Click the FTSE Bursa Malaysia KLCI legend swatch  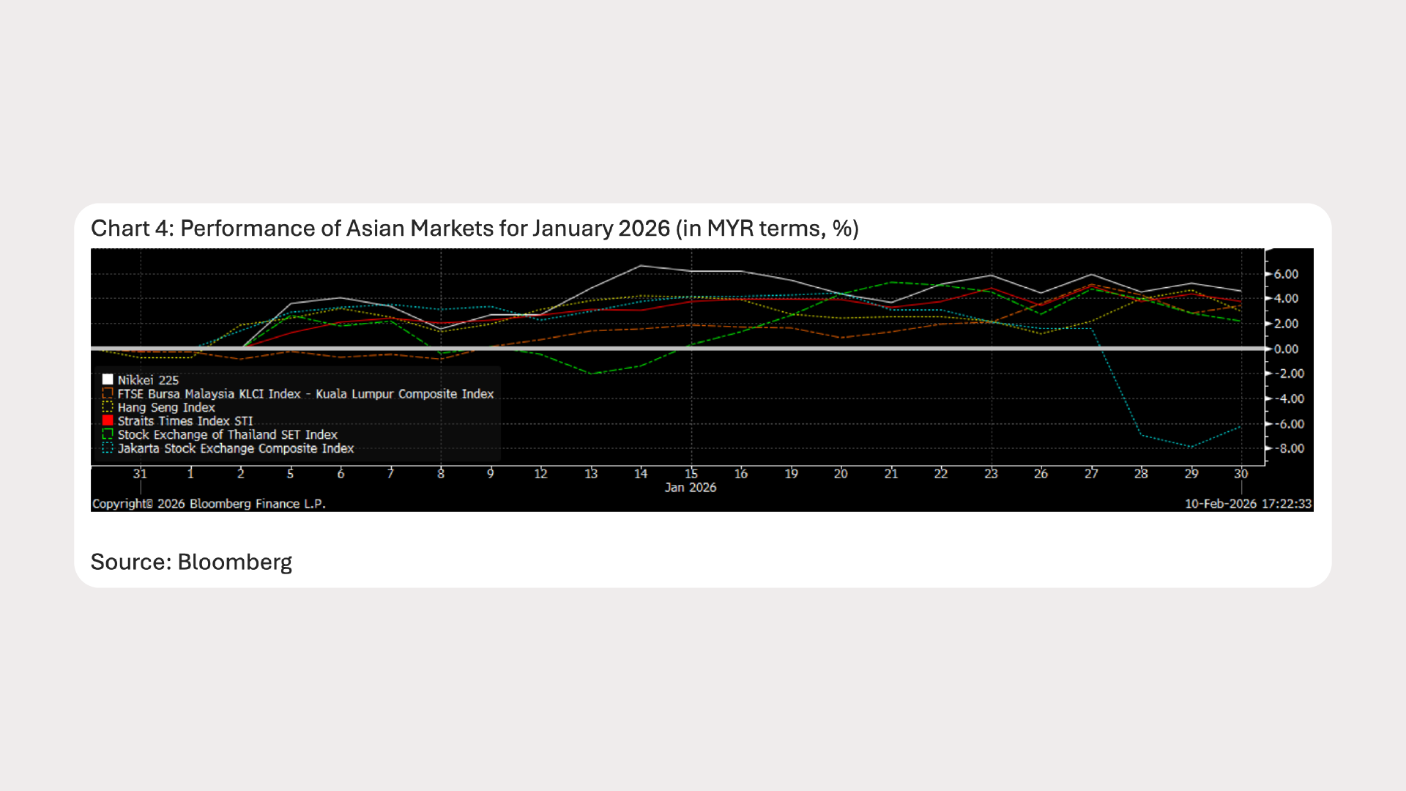(108, 393)
